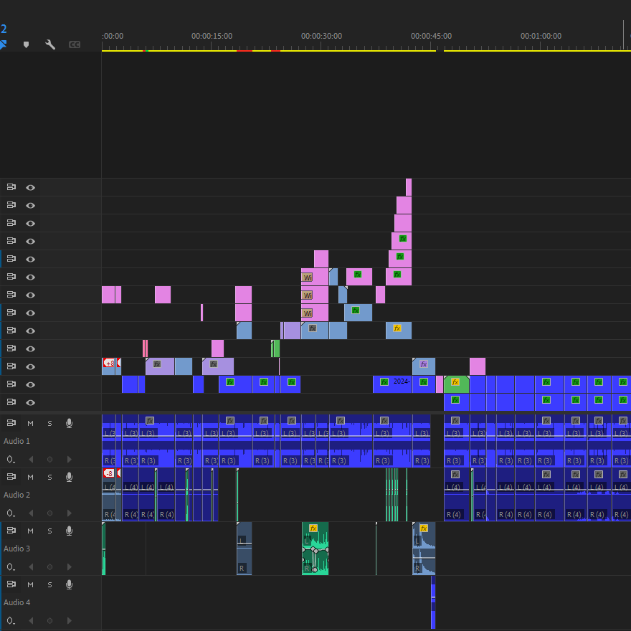This screenshot has width=631, height=631.
Task: Mute the Audio 4 track
Action: [x=31, y=584]
